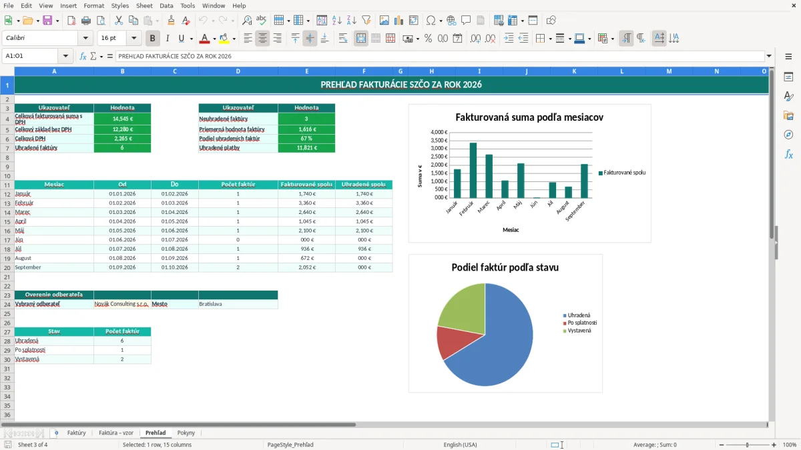Viewport: 801px width, 450px height.
Task: Open Find & Replace magnifier icon
Action: [247, 21]
